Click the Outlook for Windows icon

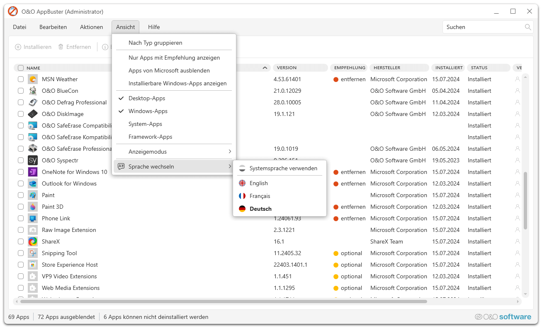click(x=33, y=183)
